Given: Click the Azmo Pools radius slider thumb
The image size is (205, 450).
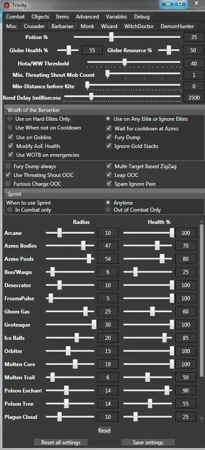Looking at the screenshot, I should [89, 259].
